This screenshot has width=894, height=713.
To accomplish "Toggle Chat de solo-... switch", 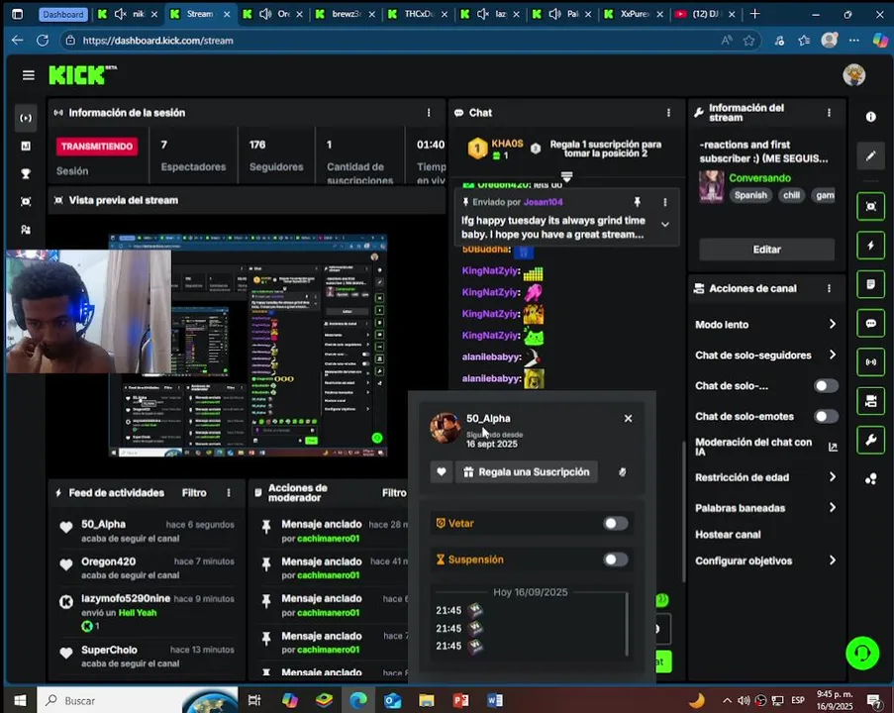I will pyautogui.click(x=826, y=386).
